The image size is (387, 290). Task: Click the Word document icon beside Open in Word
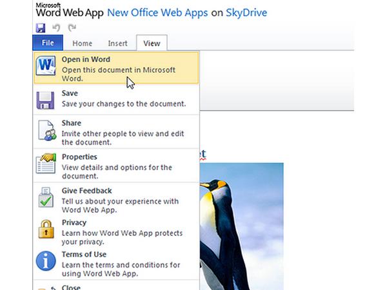46,66
